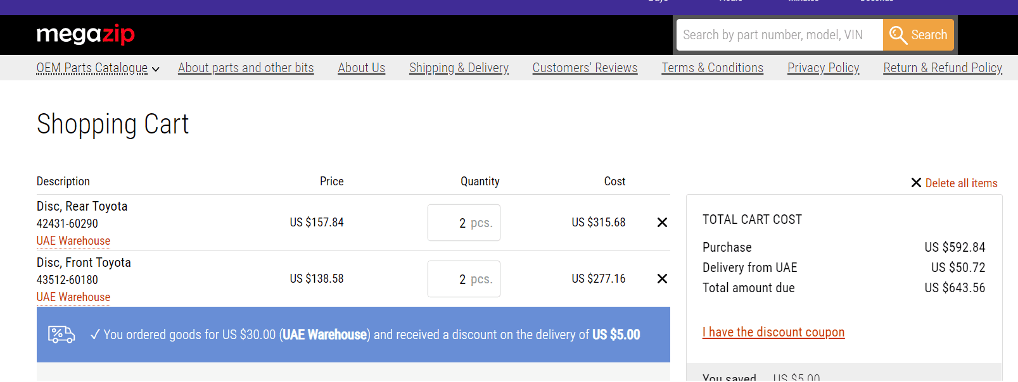The image size is (1018, 382).
Task: Click the price US $138.58
Action: click(317, 279)
